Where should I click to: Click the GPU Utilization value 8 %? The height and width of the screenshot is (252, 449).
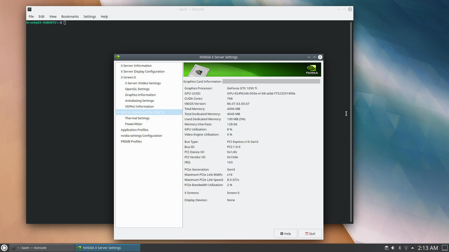pos(229,129)
